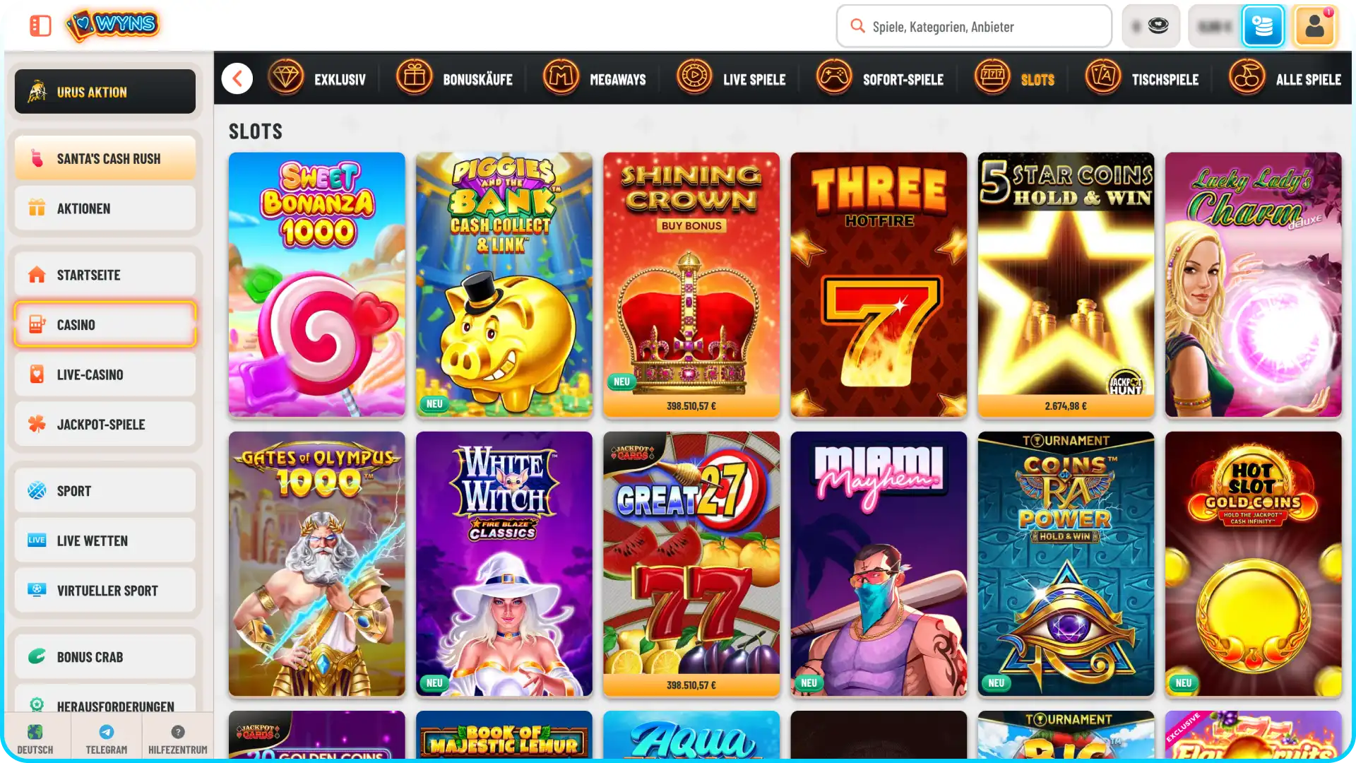Open the Live Spiele category

[x=731, y=78]
